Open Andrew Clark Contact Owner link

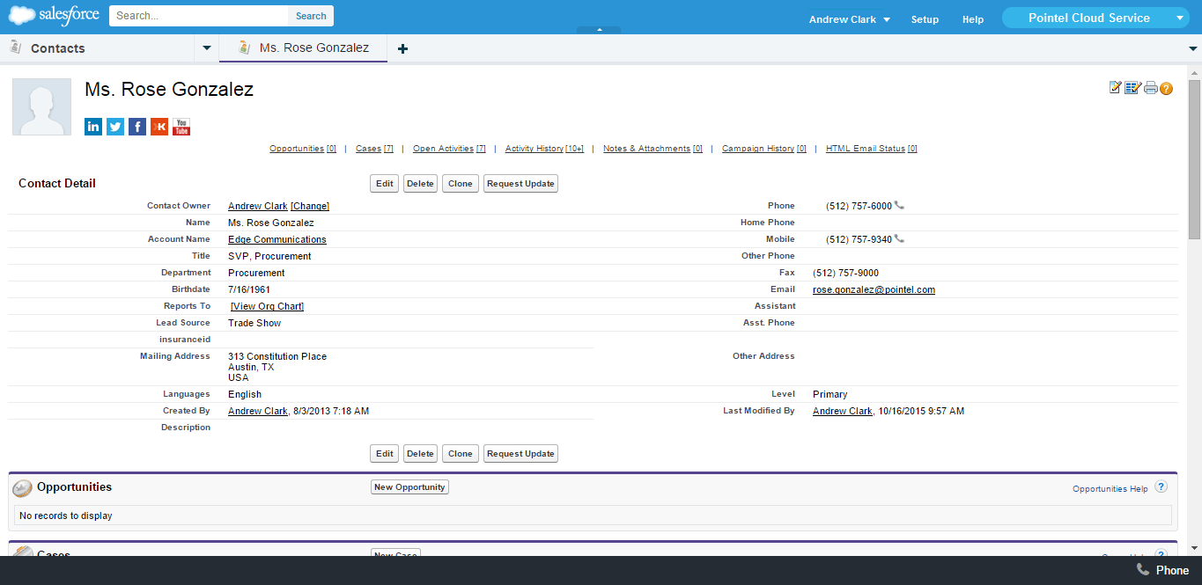click(x=258, y=206)
